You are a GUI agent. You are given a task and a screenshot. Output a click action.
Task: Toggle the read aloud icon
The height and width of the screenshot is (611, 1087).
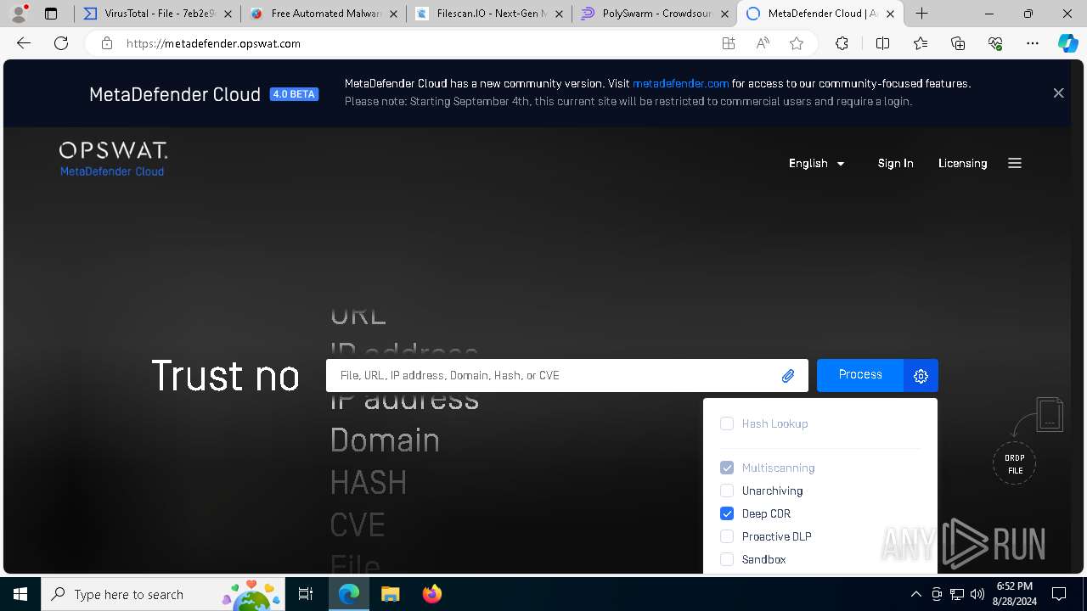[763, 43]
